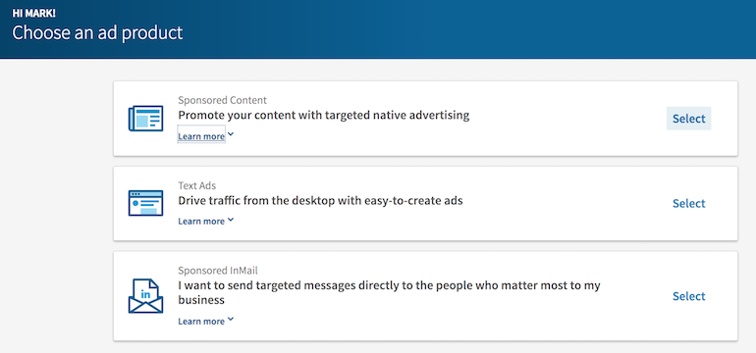The width and height of the screenshot is (756, 353).
Task: Click the 'HI MARK!' greeting text
Action: [33, 13]
